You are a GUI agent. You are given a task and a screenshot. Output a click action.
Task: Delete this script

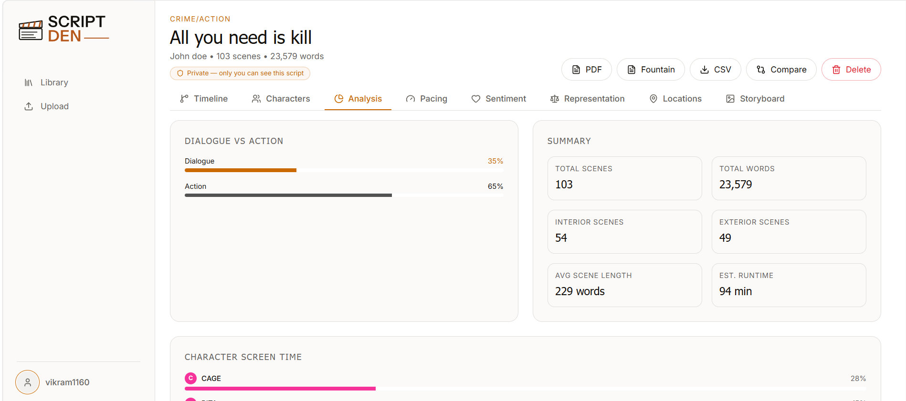tap(851, 70)
